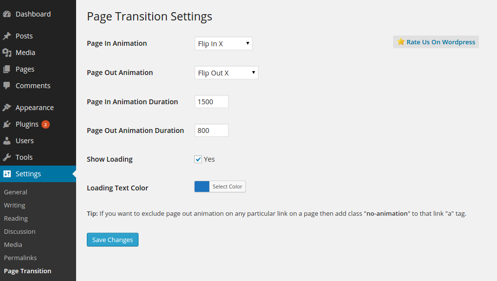Open the Page Out Animation dropdown

pos(226,73)
